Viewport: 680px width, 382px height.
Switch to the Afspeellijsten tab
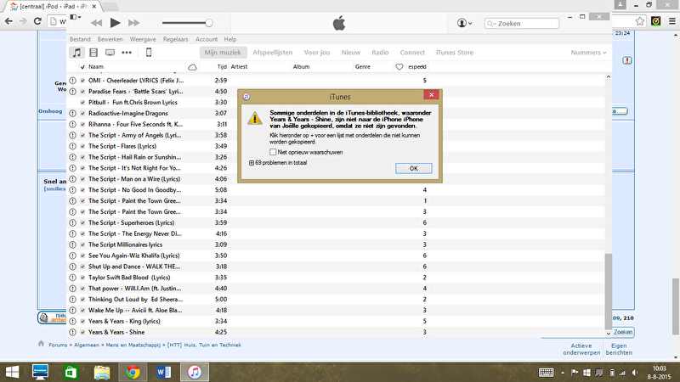(273, 53)
